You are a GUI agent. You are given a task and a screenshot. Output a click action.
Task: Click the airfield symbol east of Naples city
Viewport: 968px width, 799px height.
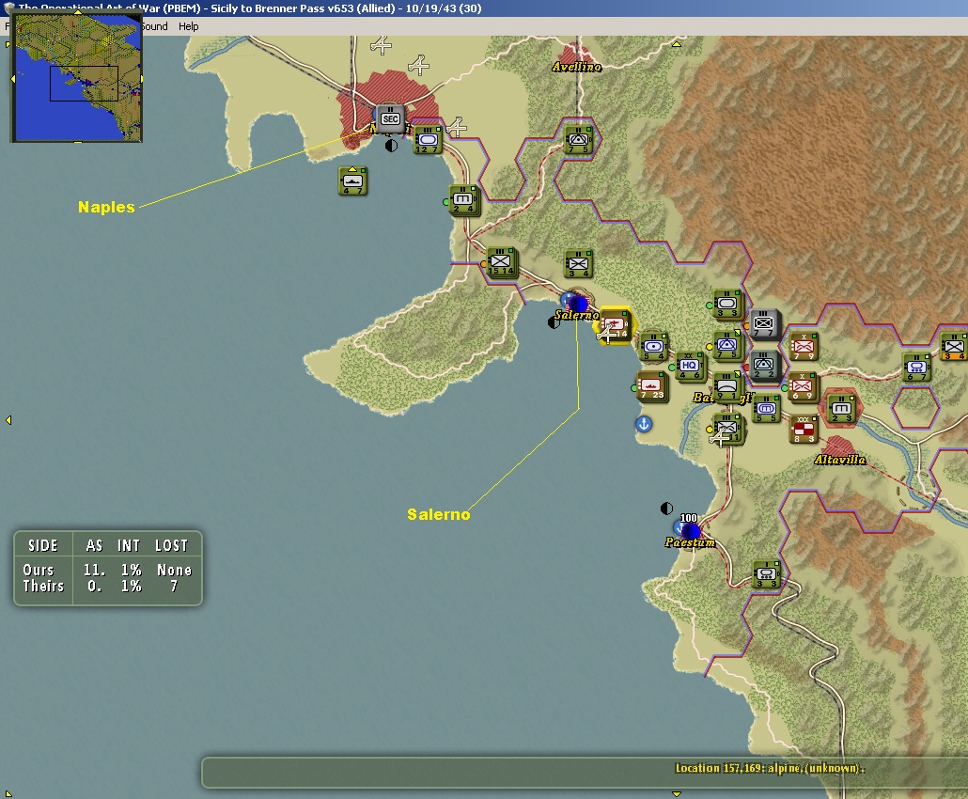point(456,127)
